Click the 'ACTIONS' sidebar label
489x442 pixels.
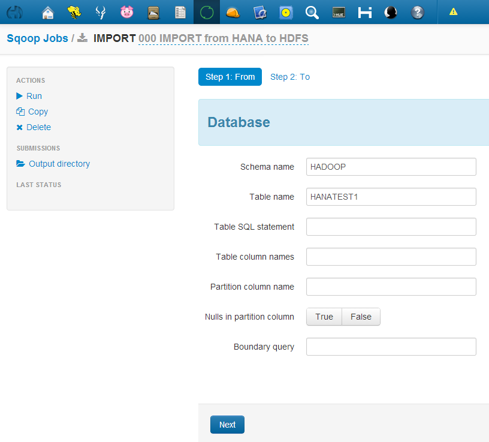31,80
